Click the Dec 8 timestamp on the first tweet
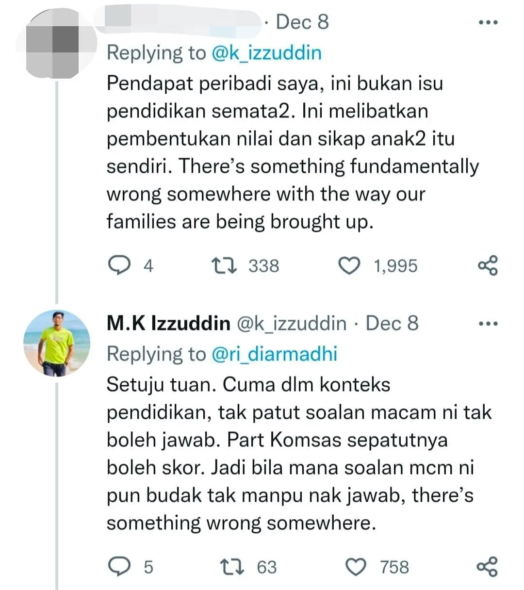The image size is (524, 590). tap(303, 21)
